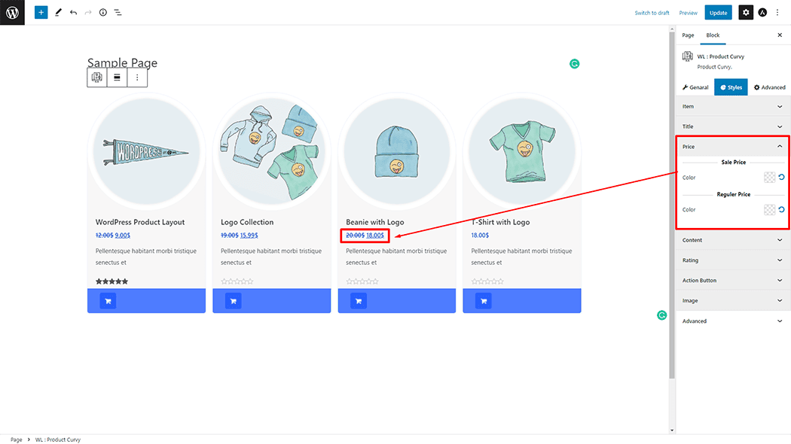
Task: Add Beanie with Logo to cart
Action: coord(358,301)
